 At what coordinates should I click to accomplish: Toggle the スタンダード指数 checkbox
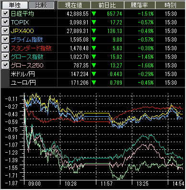pos(5,48)
